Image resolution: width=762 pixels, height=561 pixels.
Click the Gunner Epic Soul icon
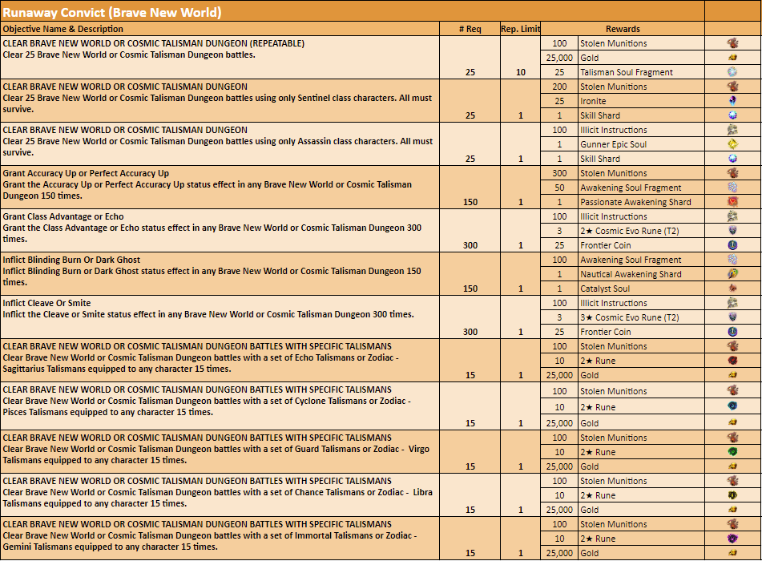coord(732,144)
